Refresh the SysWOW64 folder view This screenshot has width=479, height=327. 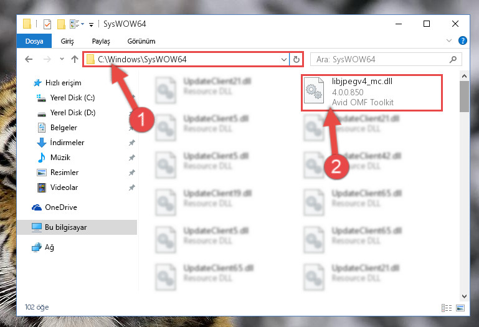[x=296, y=59]
